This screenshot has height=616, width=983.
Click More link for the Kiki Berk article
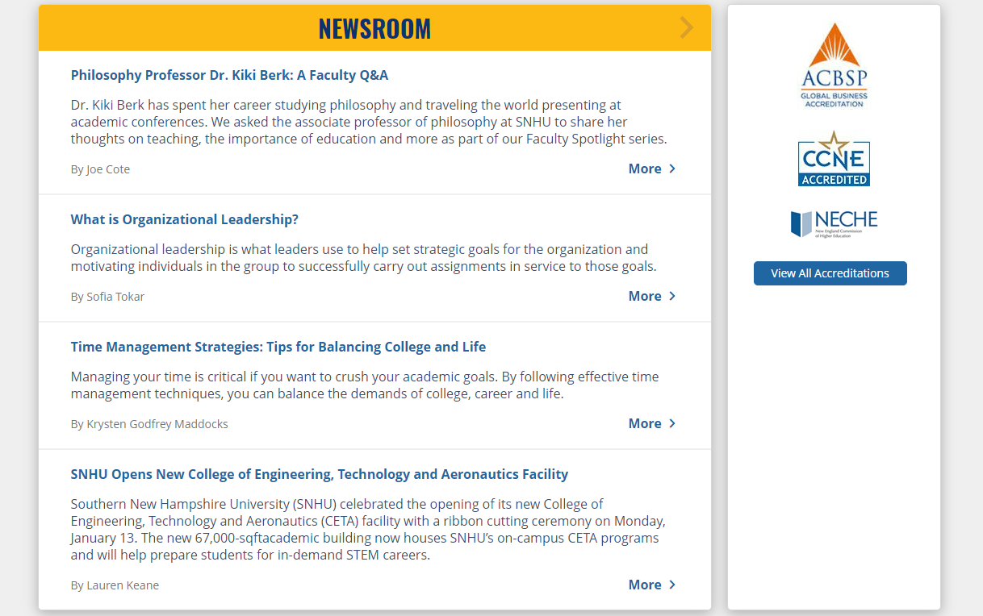pyautogui.click(x=645, y=169)
